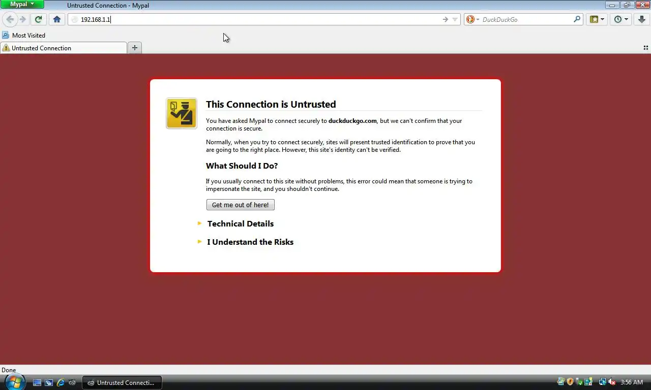
Task: Click the 3:56 AM taskbar clock
Action: click(x=632, y=382)
